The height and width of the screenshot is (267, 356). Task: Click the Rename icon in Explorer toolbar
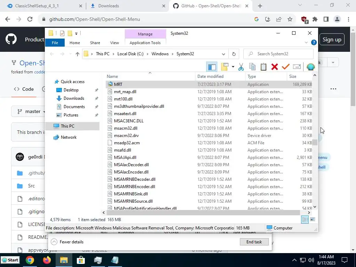297,67
